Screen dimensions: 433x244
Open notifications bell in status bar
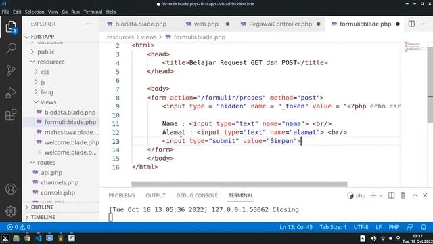(x=424, y=227)
